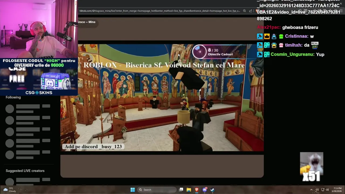
Task: Click the 'Biserica Sf. Voievod Stefan cel Mare' title
Action: click(x=185, y=65)
